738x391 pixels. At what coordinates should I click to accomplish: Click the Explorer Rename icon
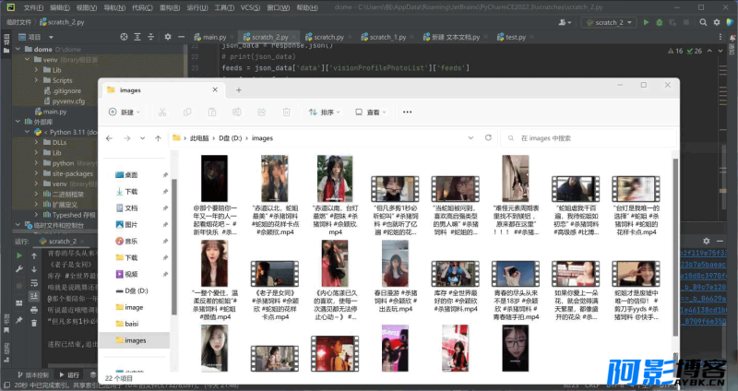tap(237, 112)
